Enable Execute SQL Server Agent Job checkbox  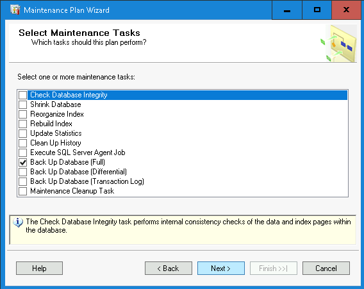click(x=23, y=153)
